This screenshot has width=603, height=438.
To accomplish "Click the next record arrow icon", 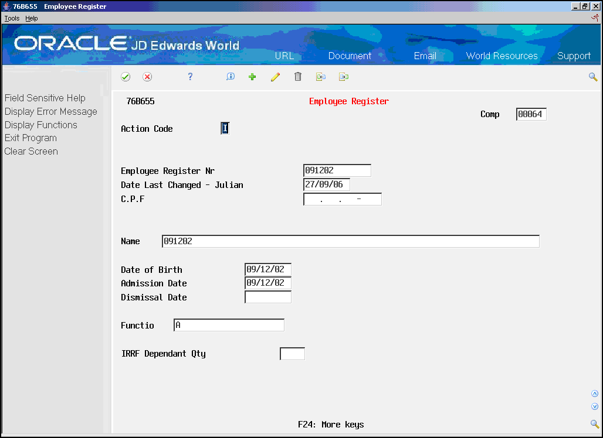I will pyautogui.click(x=343, y=77).
